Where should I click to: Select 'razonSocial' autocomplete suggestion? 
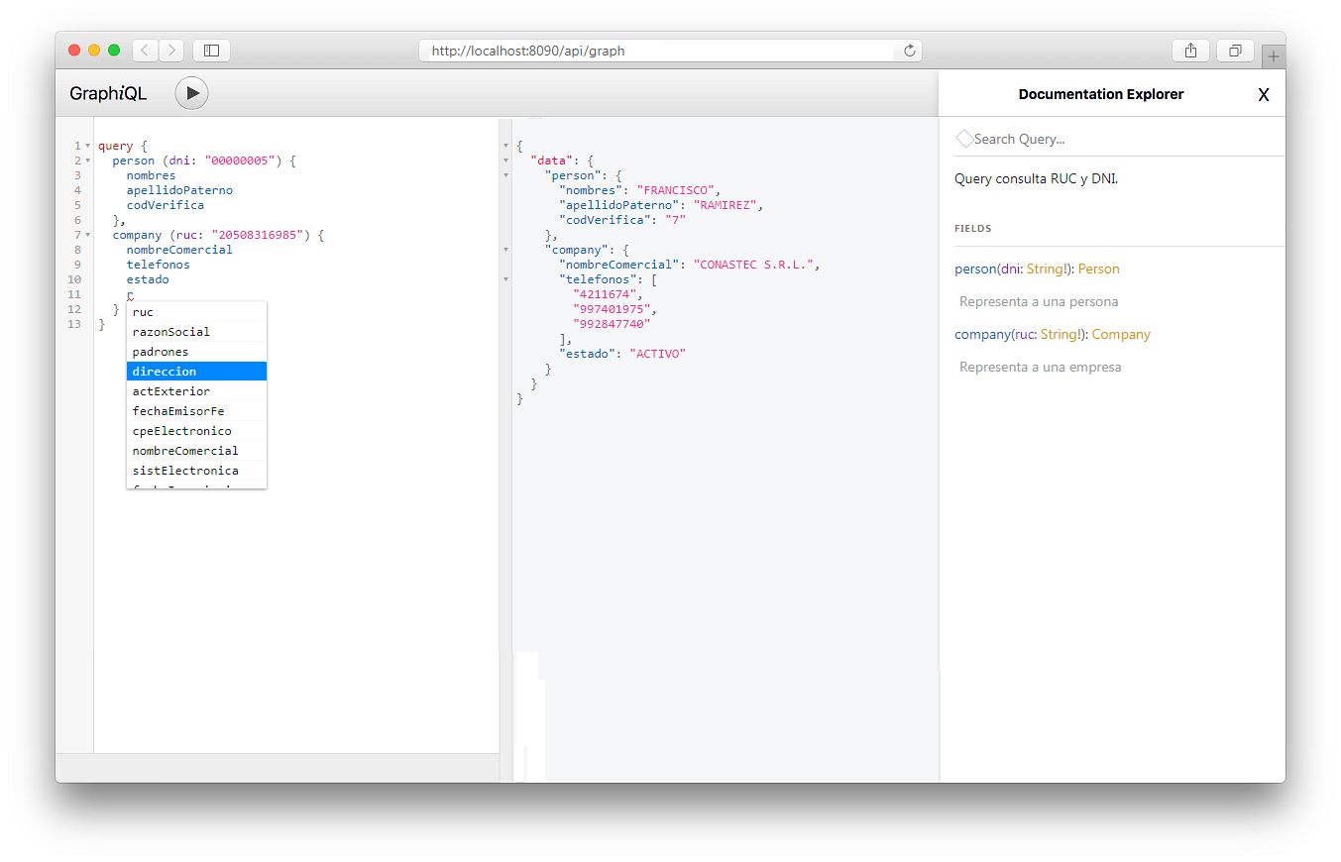[x=196, y=332]
